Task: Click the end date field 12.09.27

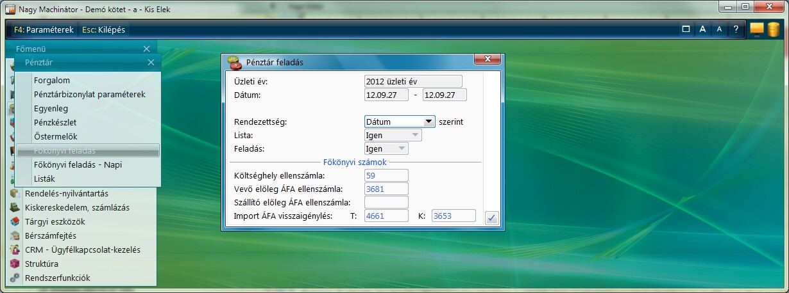Action: tap(445, 95)
